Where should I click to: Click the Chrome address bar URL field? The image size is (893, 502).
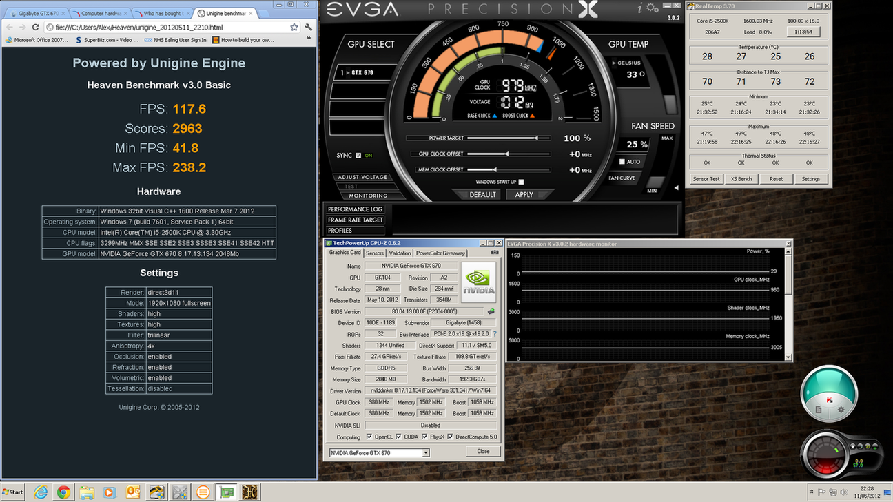(x=165, y=28)
